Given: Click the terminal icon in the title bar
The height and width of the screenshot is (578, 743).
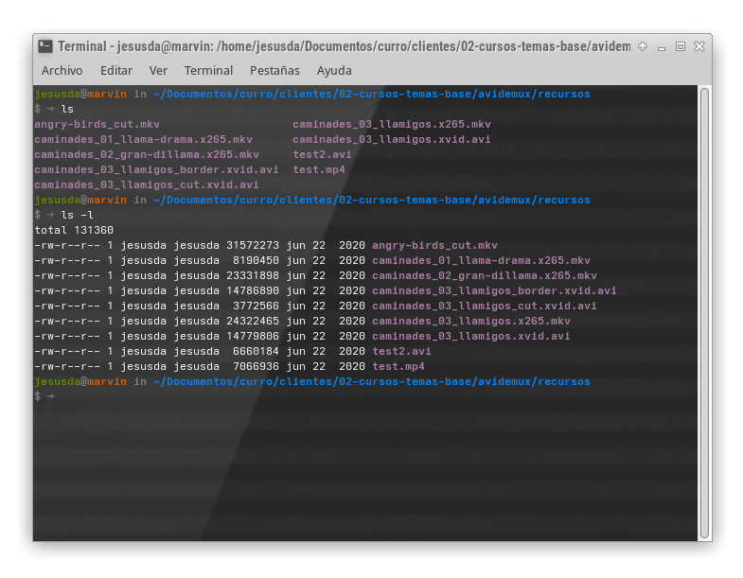Looking at the screenshot, I should pos(45,46).
